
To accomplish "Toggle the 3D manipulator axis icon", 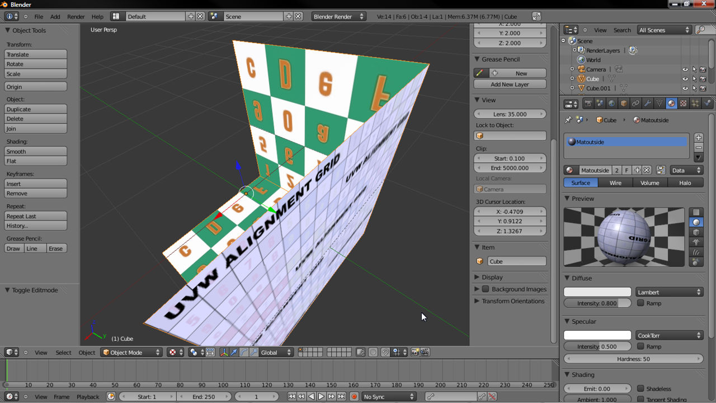I will coord(224,352).
